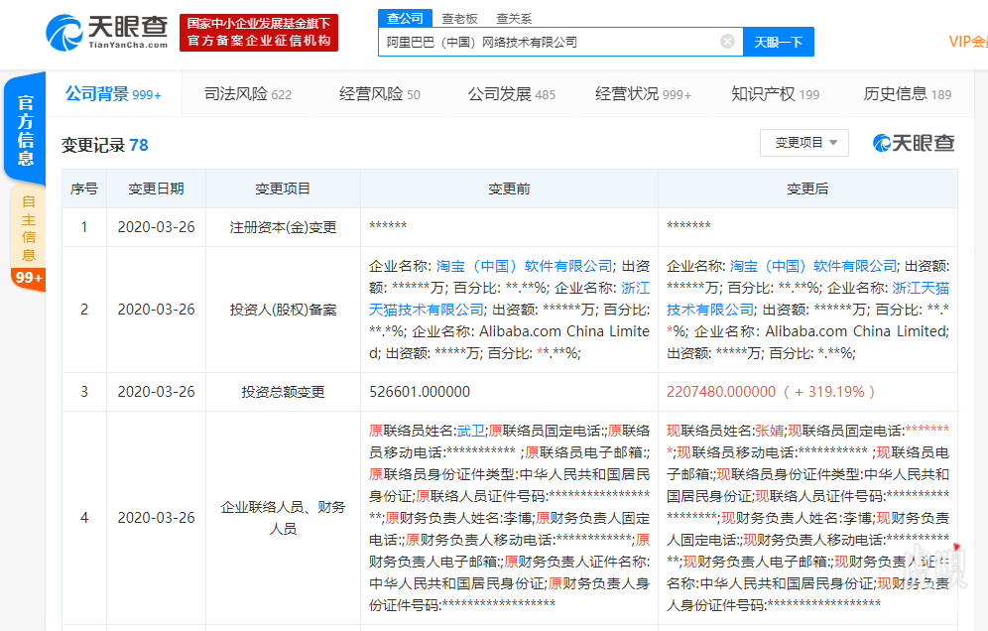Viewport: 988px width, 631px height.
Task: Select the 自主信息 sidebar tab
Action: (28, 227)
